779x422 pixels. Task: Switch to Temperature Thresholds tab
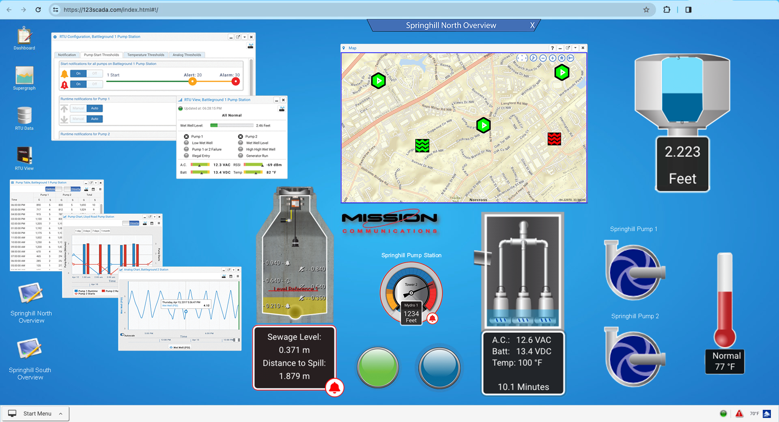click(146, 55)
